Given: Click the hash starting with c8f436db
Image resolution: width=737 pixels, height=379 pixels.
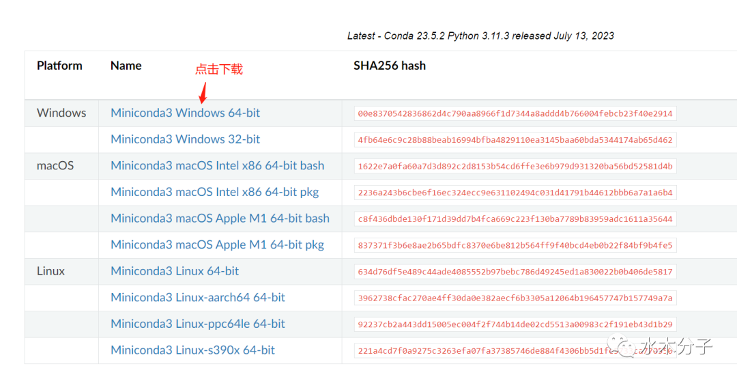Looking at the screenshot, I should click(x=515, y=219).
